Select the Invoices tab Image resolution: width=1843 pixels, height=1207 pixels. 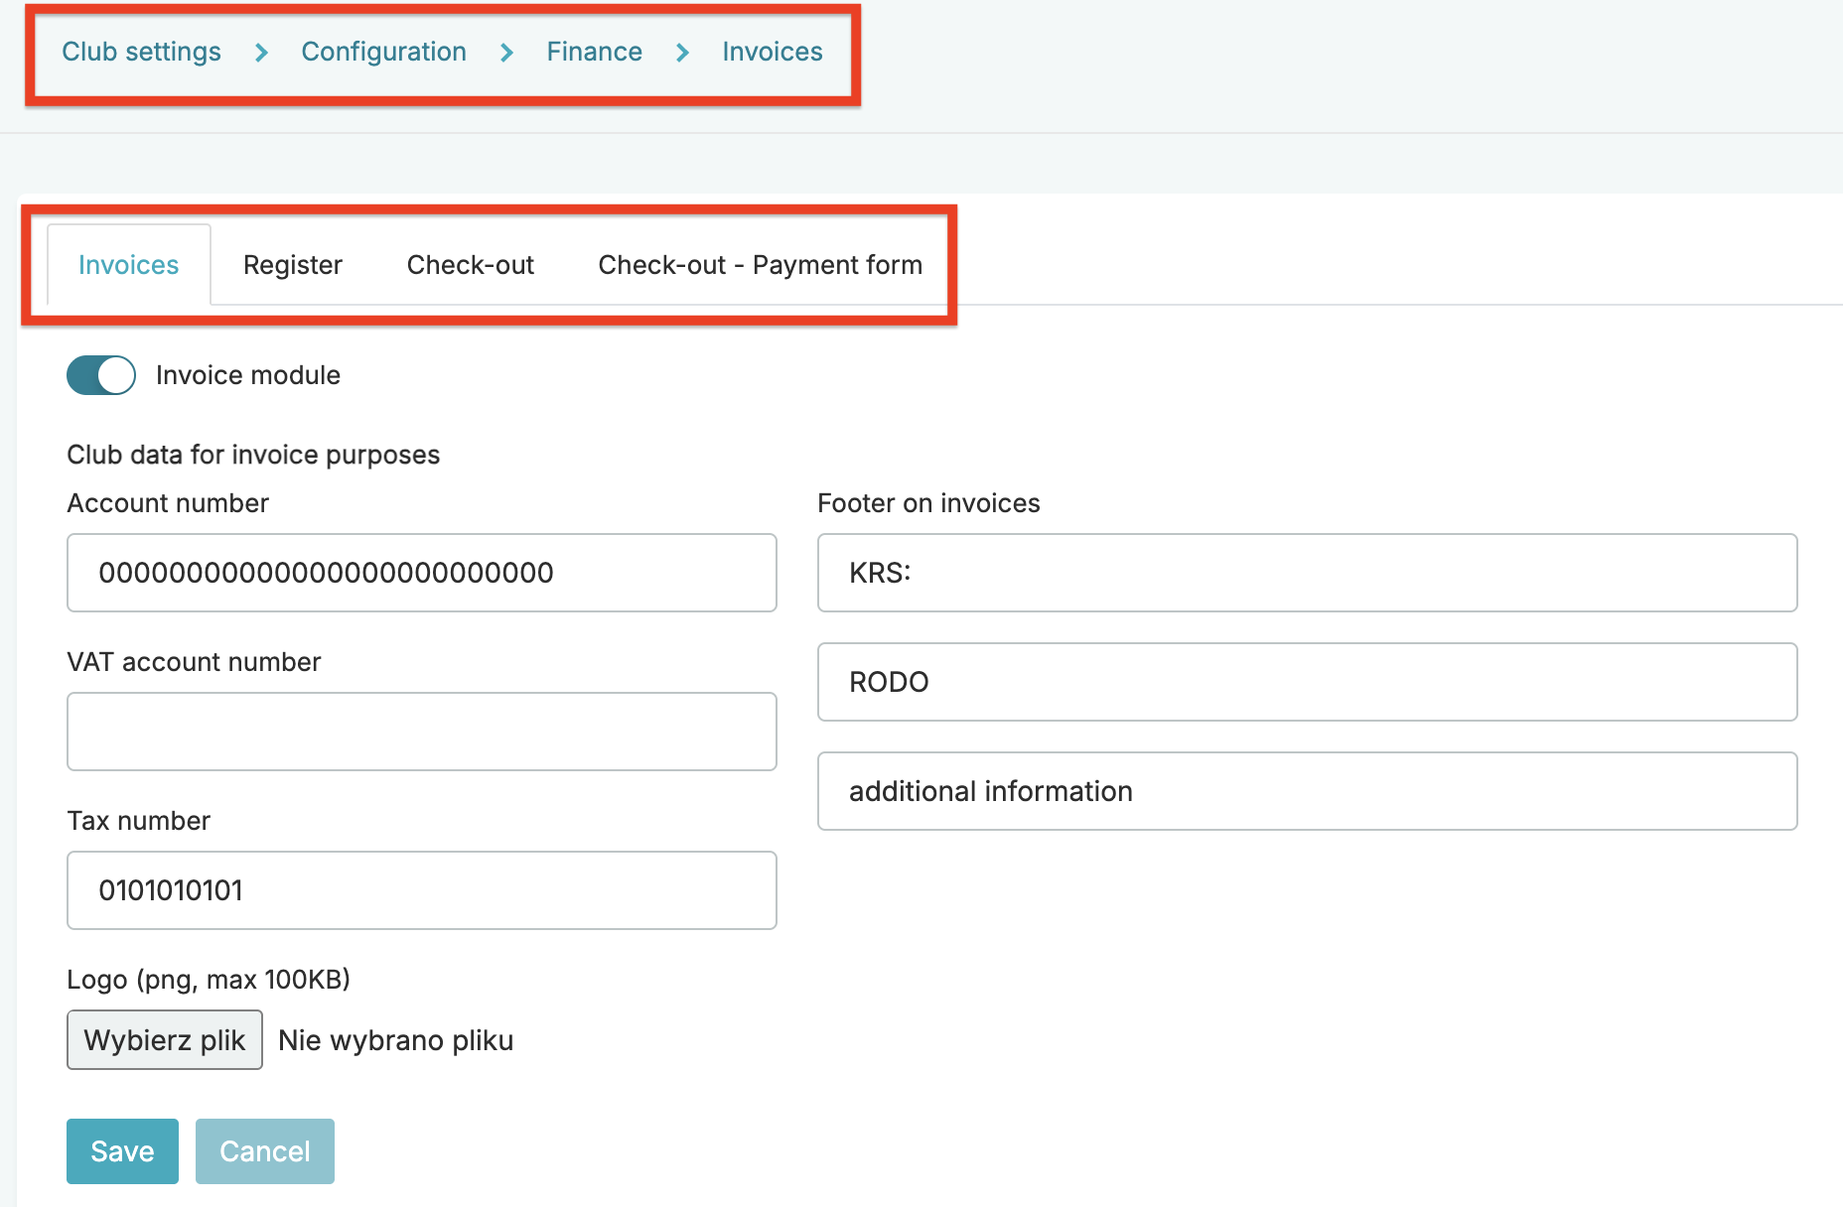[x=128, y=265]
